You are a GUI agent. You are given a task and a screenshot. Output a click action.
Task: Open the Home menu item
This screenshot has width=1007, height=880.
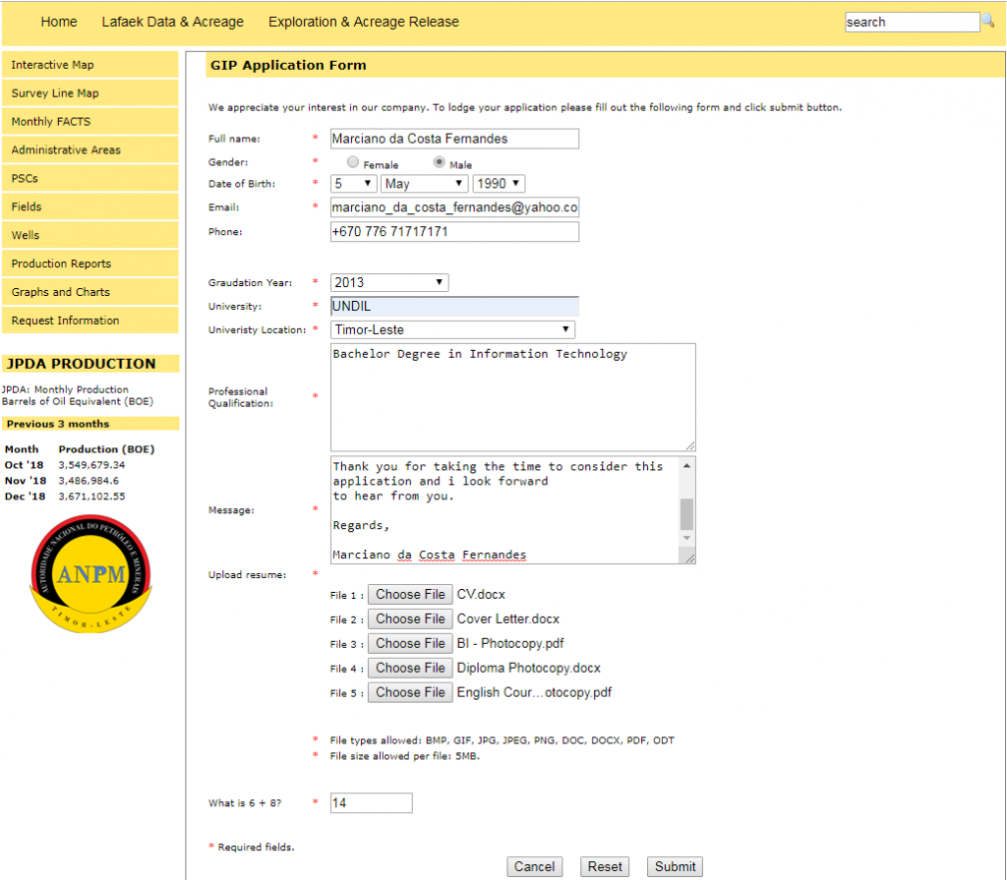(59, 22)
